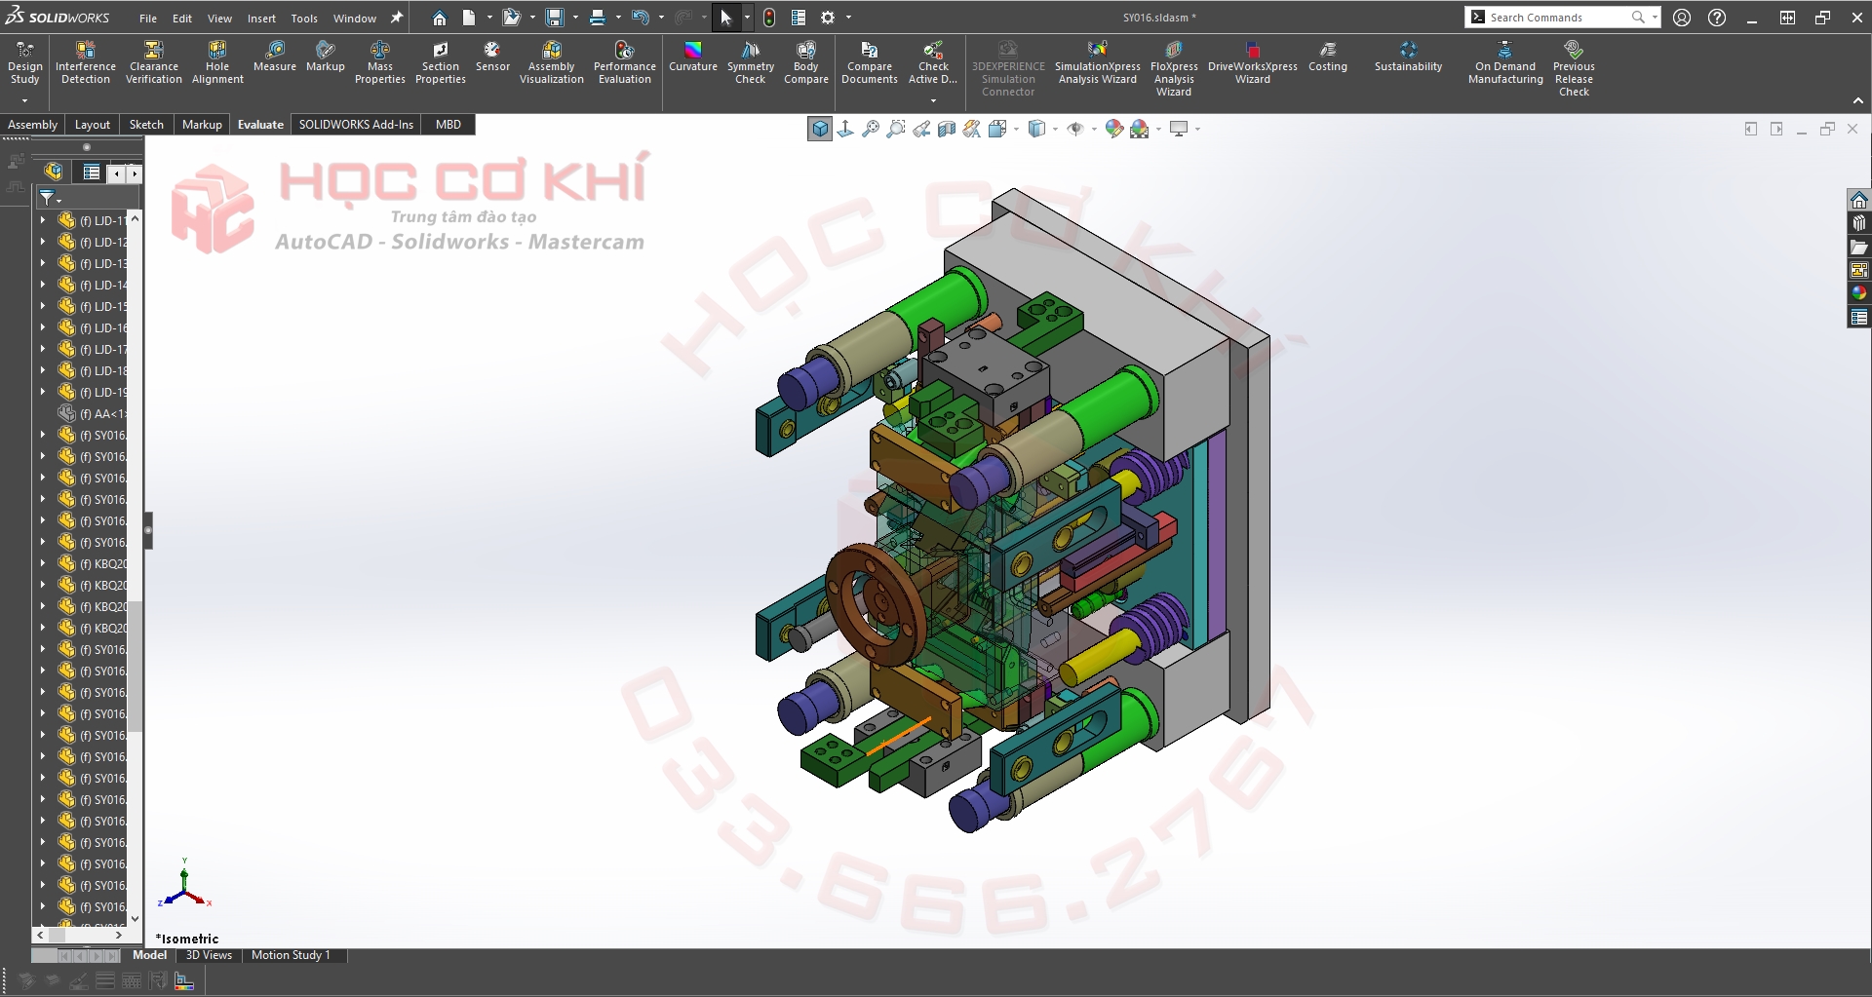Open Compare Documents
This screenshot has height=997, width=1872.
[870, 63]
